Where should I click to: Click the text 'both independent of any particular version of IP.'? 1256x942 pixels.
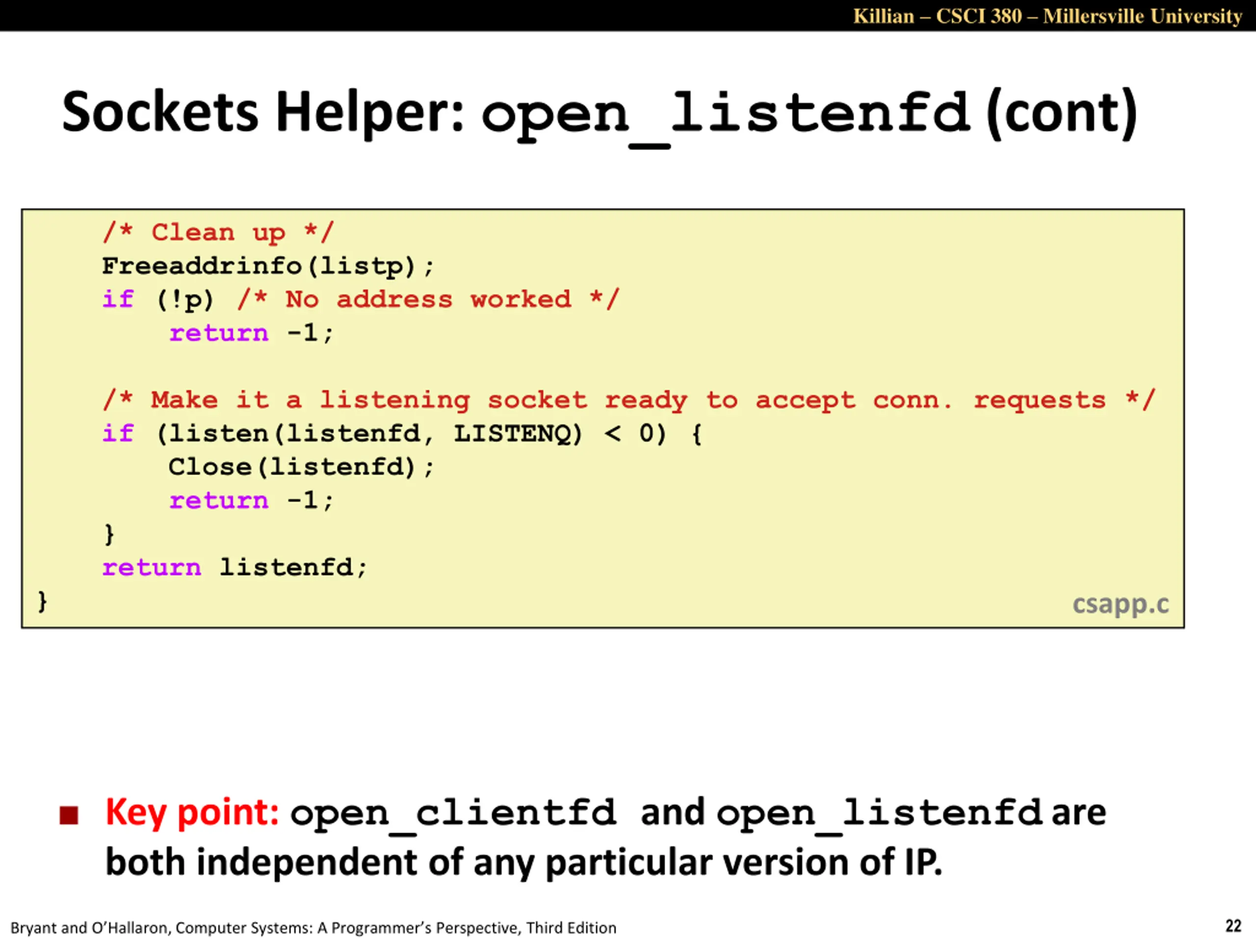pyautogui.click(x=523, y=863)
